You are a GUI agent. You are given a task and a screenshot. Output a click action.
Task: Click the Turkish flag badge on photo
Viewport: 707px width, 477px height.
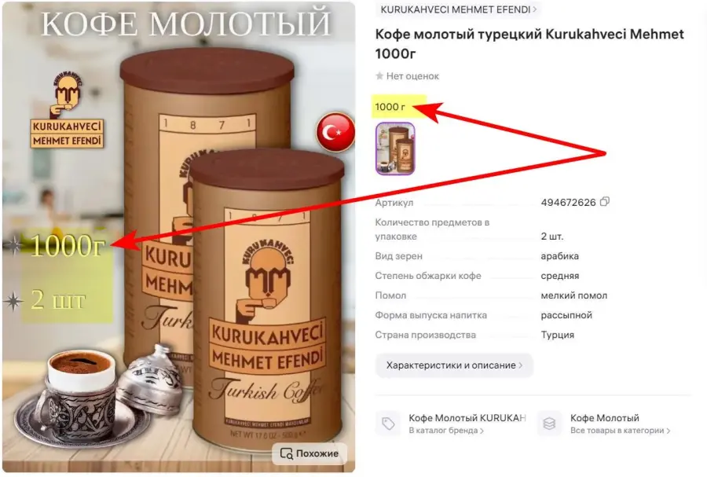tap(335, 132)
